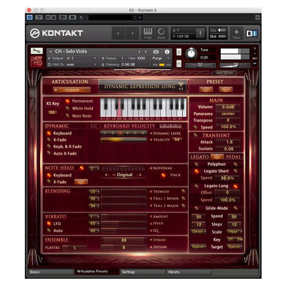Screen dimensions: 286x286
Task: Click the preset Paste button
Action: point(226,90)
